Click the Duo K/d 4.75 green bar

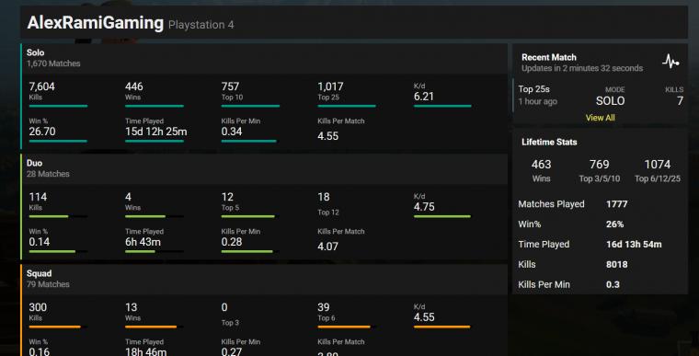pyautogui.click(x=442, y=216)
